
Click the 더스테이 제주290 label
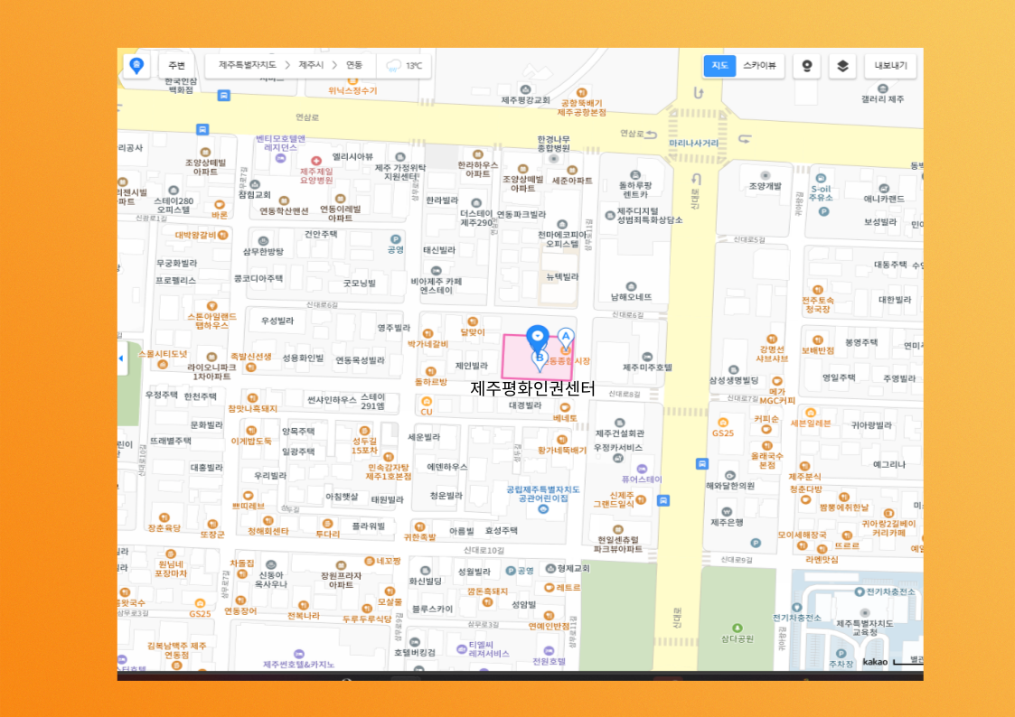click(x=476, y=218)
